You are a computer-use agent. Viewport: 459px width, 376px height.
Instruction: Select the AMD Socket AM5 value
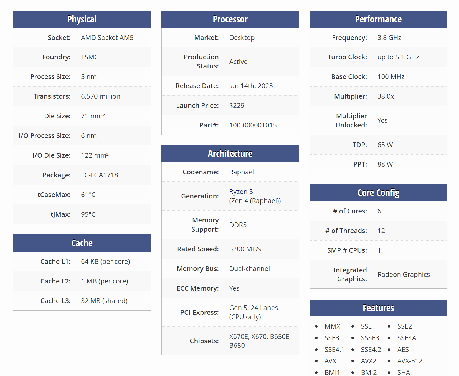point(107,38)
